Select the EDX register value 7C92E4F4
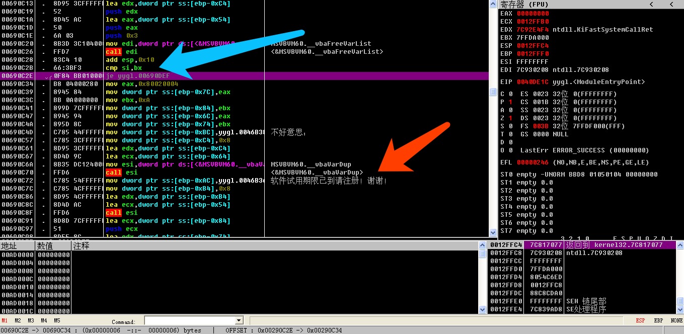Image resolution: width=684 pixels, height=334 pixels. (533, 30)
